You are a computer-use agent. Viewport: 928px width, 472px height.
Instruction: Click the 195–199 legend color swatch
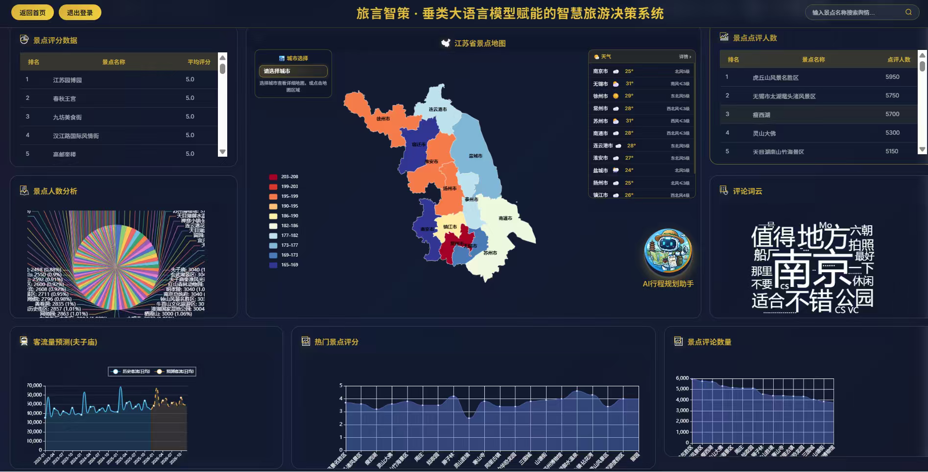(x=273, y=196)
